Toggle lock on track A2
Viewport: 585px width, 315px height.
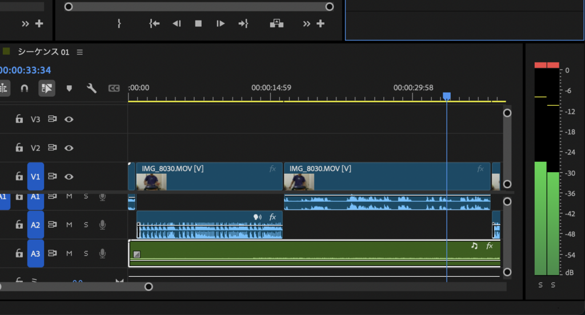[19, 225]
